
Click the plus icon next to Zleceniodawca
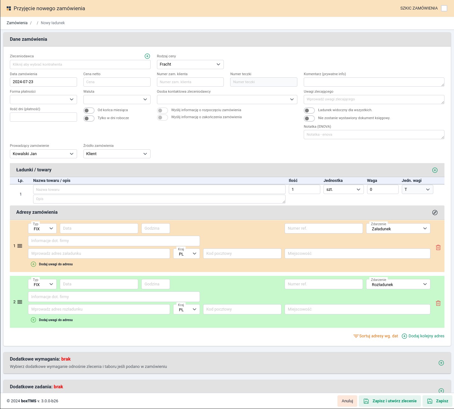click(147, 56)
